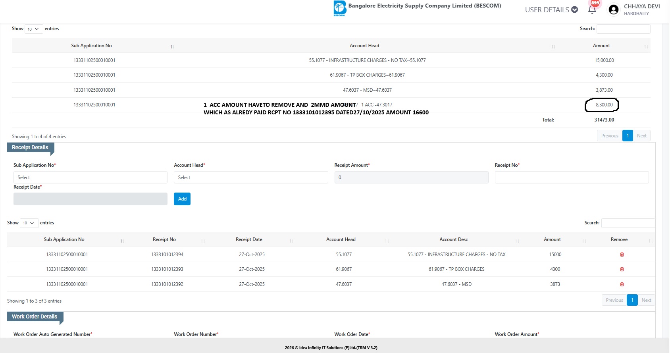Open the Account Head select box
This screenshot has width=670, height=353.
pyautogui.click(x=250, y=177)
